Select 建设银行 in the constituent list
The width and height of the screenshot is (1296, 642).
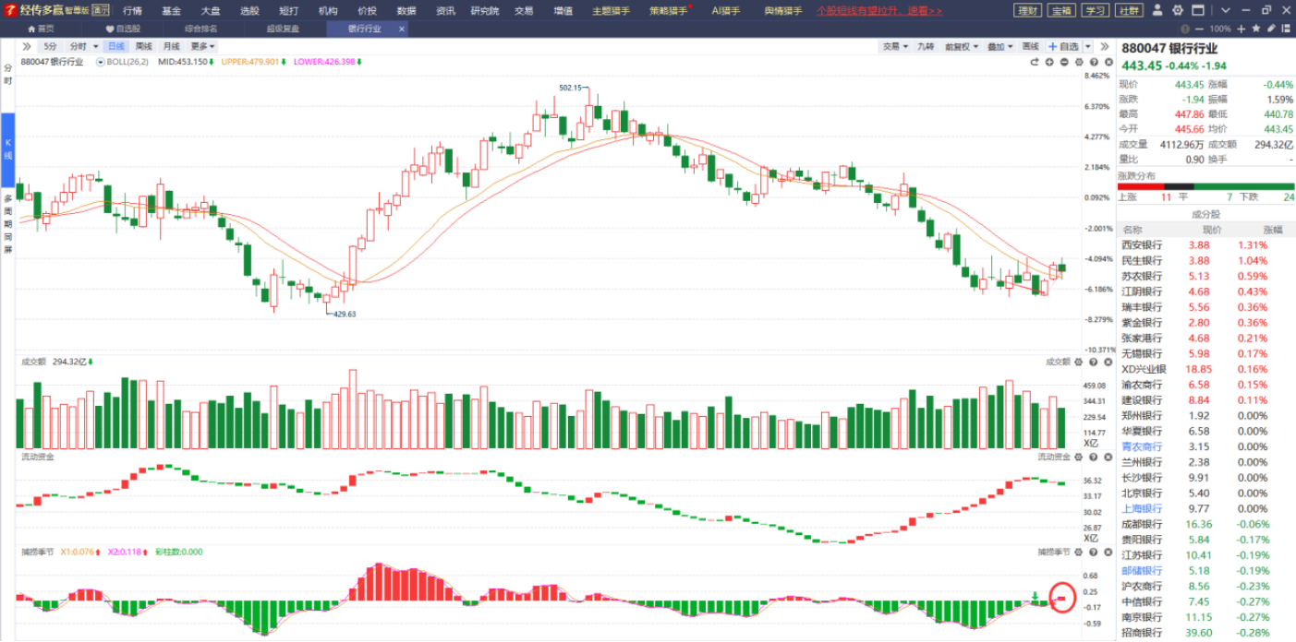1142,400
